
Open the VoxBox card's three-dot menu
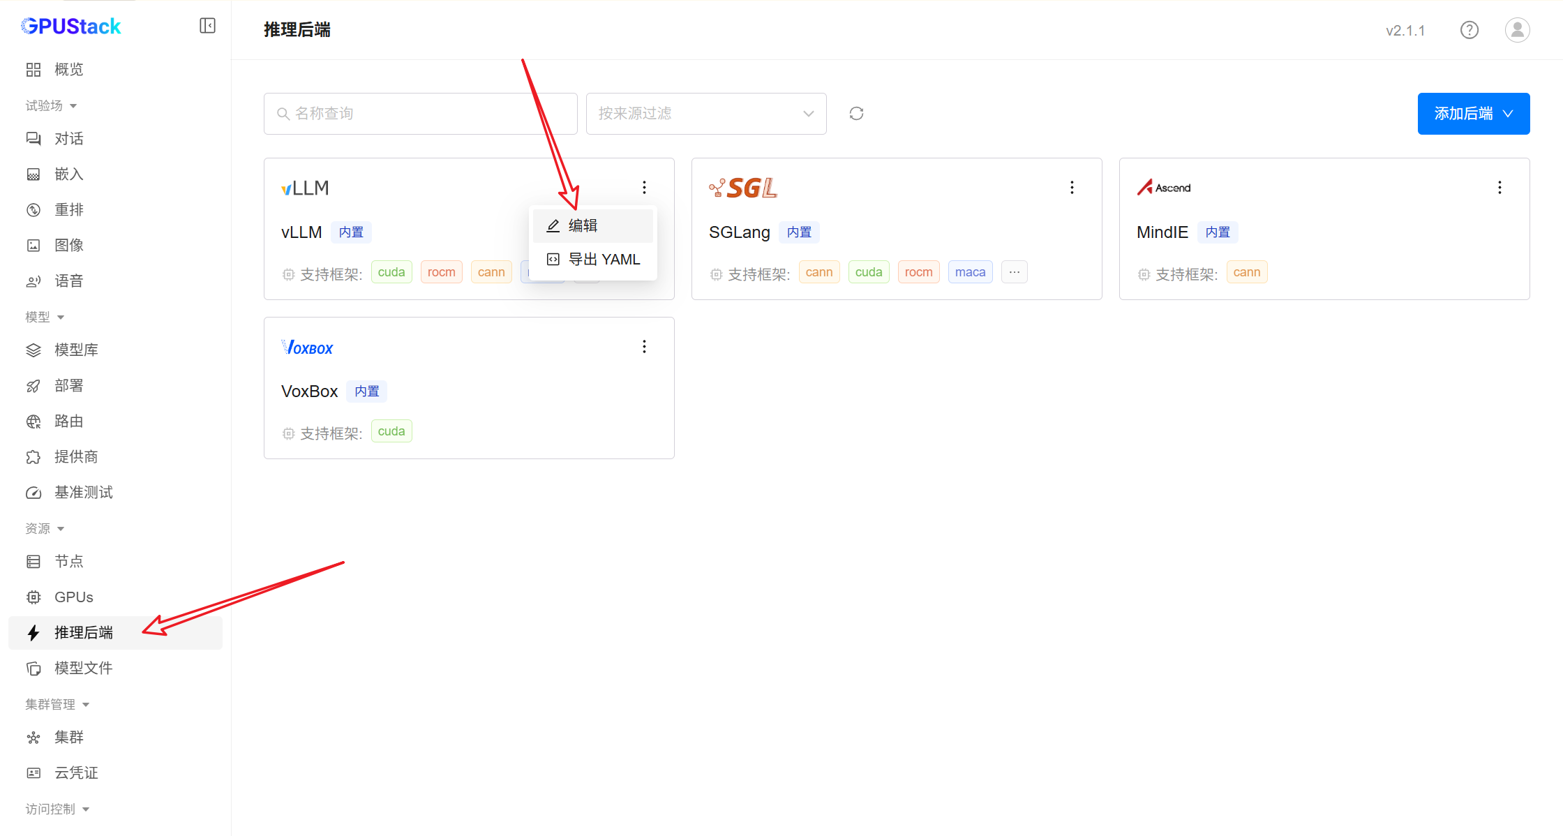click(644, 347)
